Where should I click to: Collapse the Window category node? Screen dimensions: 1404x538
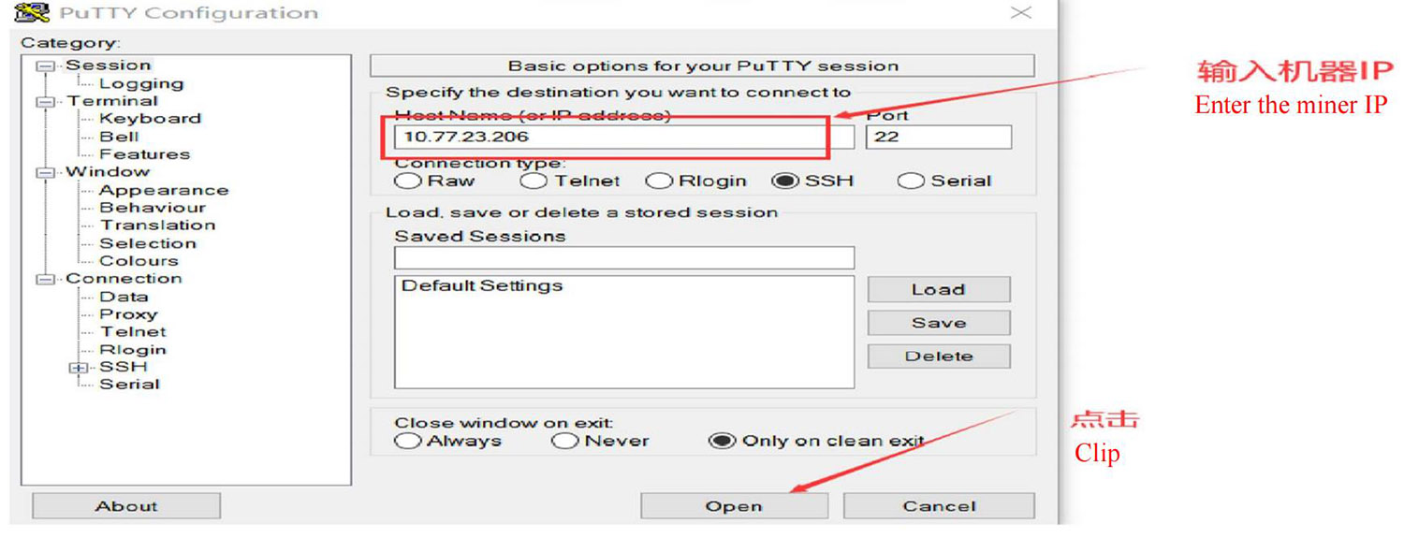click(x=43, y=172)
